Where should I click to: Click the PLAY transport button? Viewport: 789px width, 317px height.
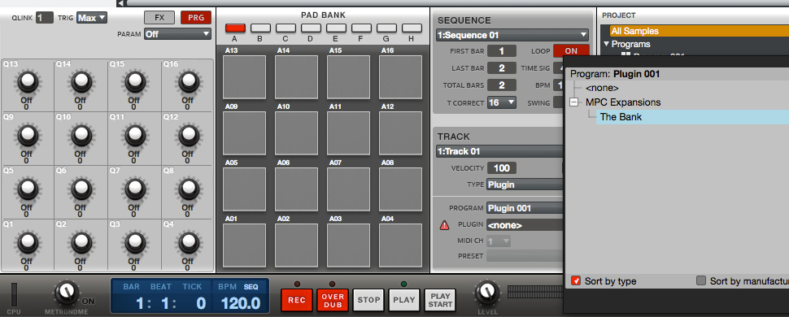[x=404, y=300]
